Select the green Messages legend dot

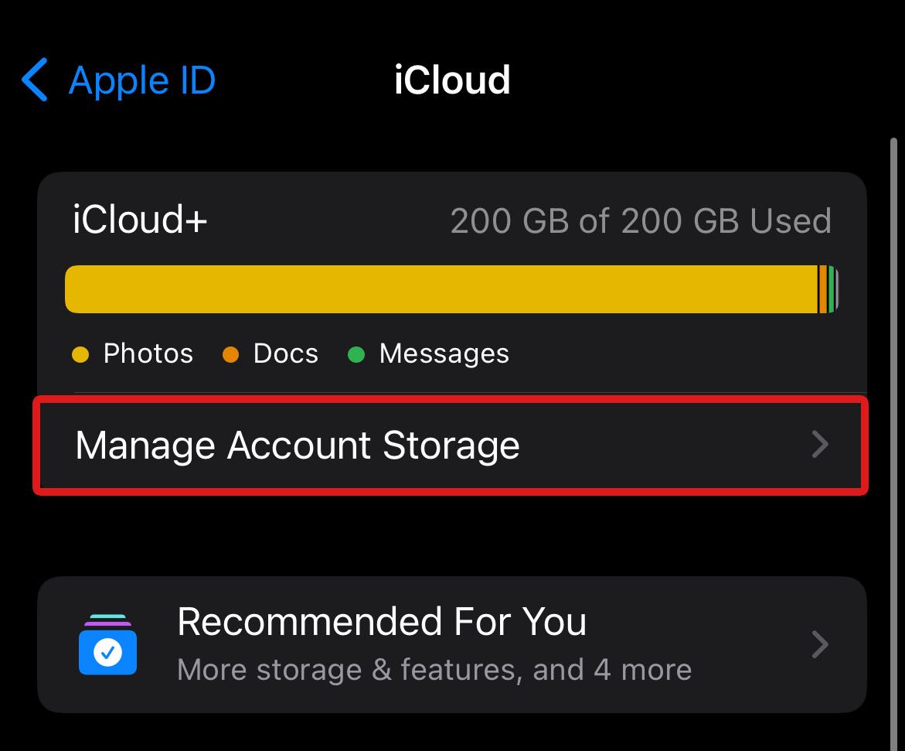tap(356, 353)
